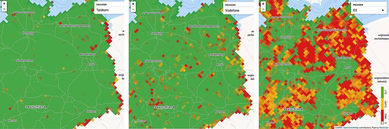Viewport: 389px width, 129px height.
Task: Click Deutschland label on O2 map
Action: point(293,109)
